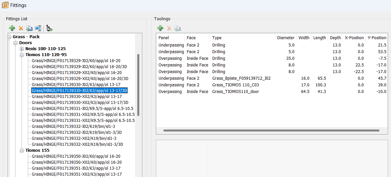Viewport: 391px width, 177px height.
Task: Click the X-Position column header
Action: click(x=354, y=38)
